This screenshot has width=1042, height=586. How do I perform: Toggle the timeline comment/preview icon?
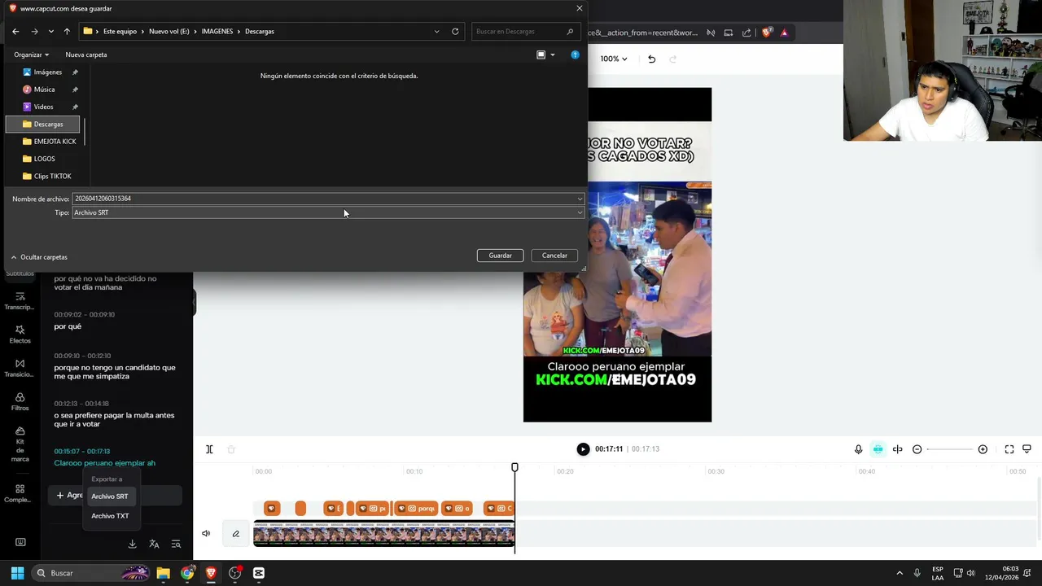(x=1027, y=449)
